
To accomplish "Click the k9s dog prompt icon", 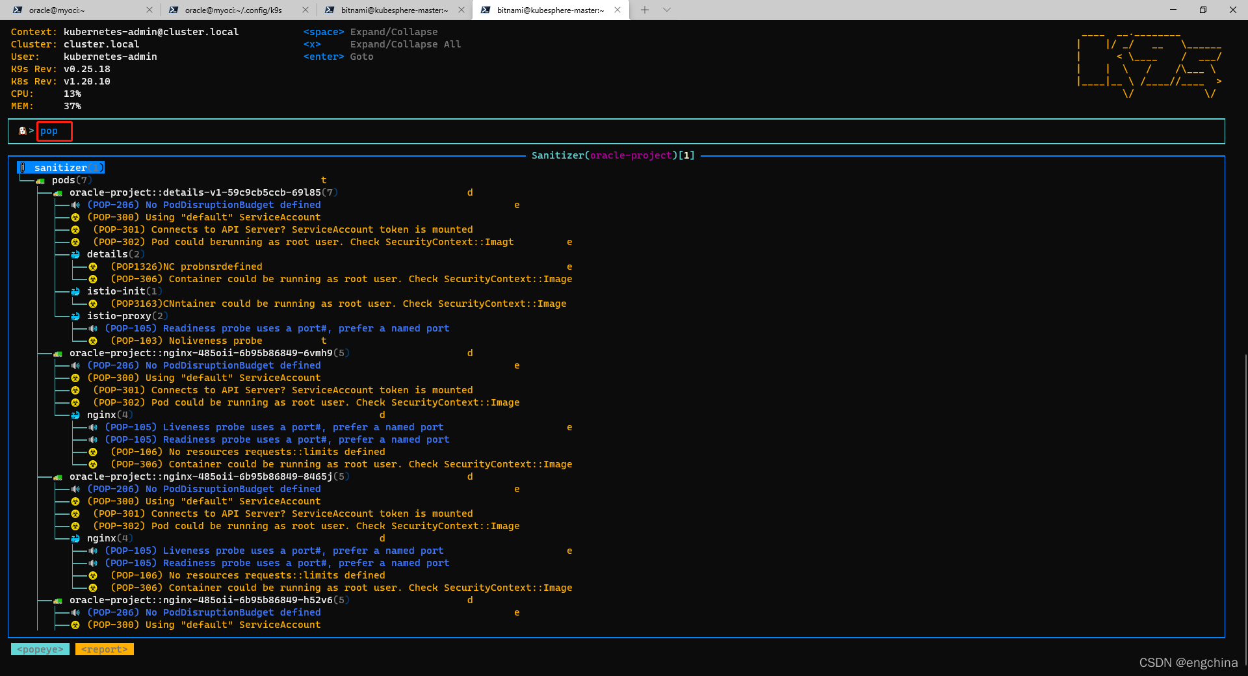I will click(x=23, y=131).
